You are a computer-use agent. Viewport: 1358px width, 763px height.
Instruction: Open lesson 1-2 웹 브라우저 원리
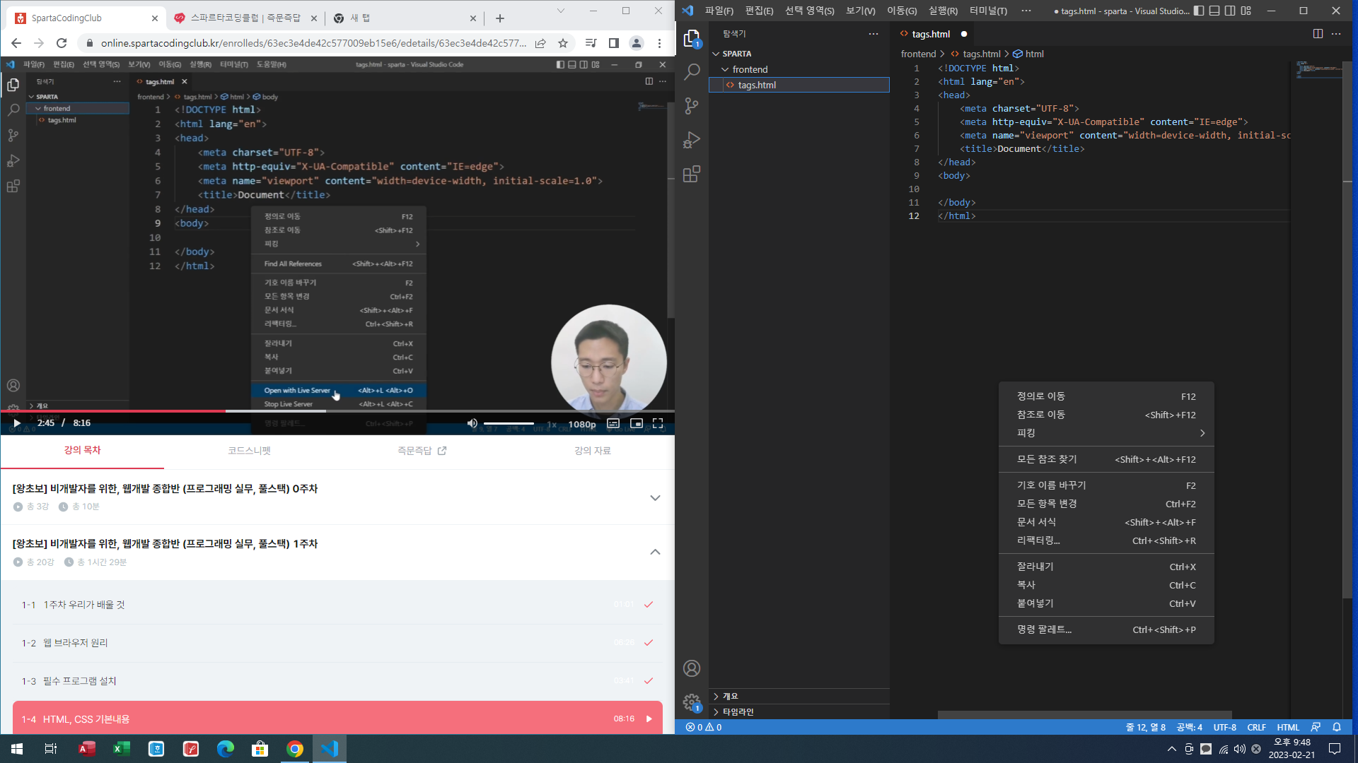coord(337,643)
